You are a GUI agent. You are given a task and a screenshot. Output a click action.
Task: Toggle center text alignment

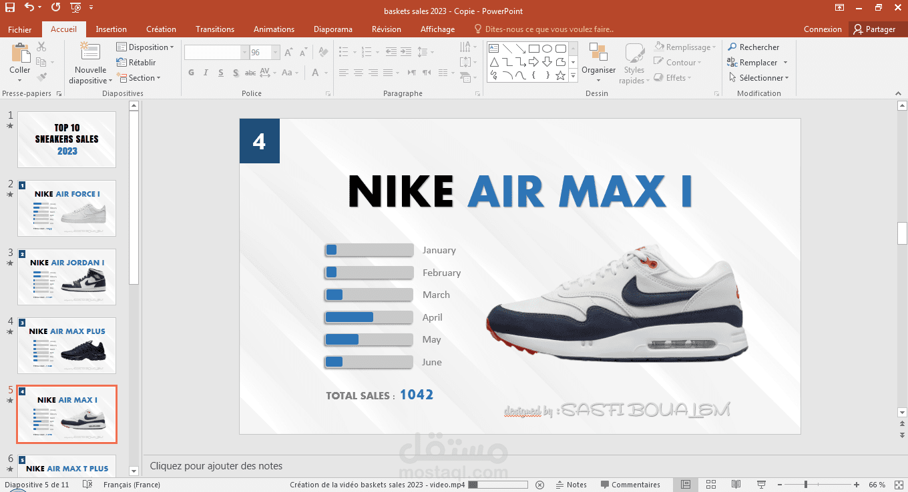[359, 73]
